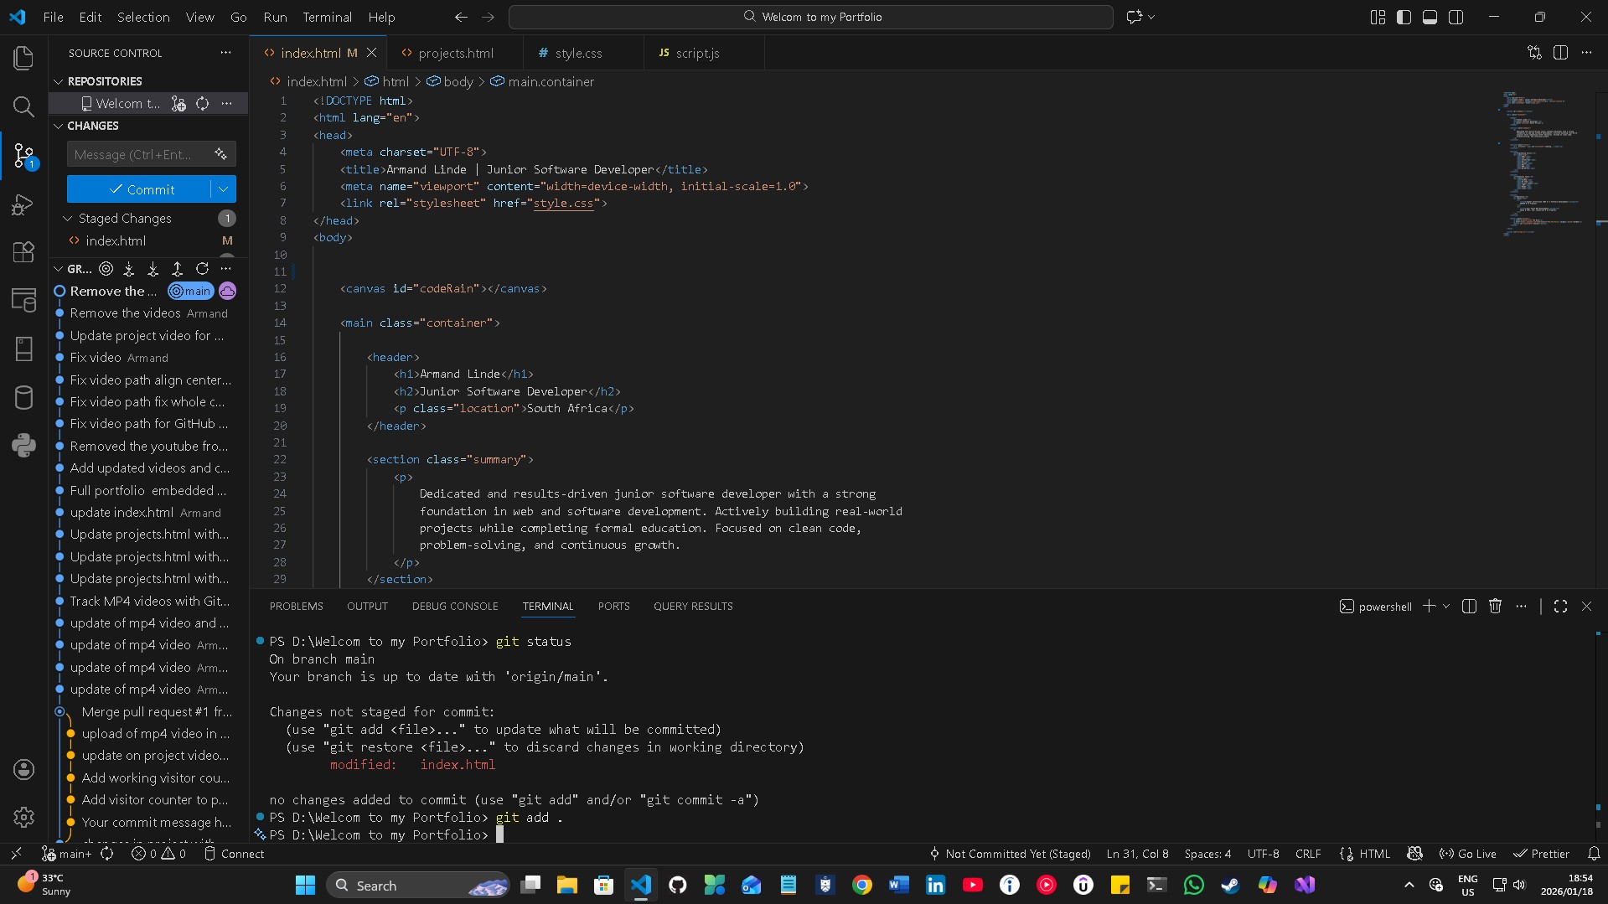
Task: Open the Search view
Action: click(23, 107)
